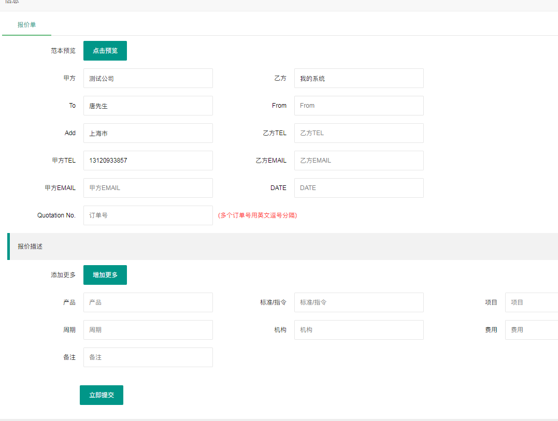This screenshot has height=421, width=558.
Task: Click the 机构 input field
Action: coord(359,330)
